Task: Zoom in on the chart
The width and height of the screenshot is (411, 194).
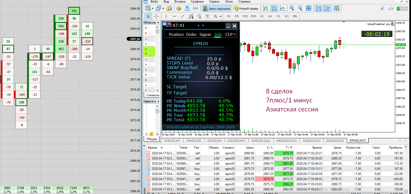Action: pos(292,9)
